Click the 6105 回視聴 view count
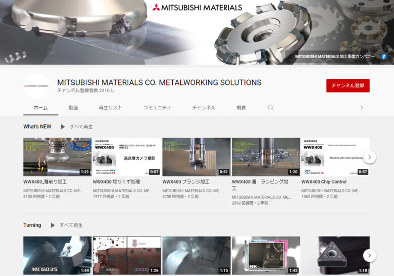Image resolution: width=394 pixels, height=276 pixels. click(x=33, y=197)
